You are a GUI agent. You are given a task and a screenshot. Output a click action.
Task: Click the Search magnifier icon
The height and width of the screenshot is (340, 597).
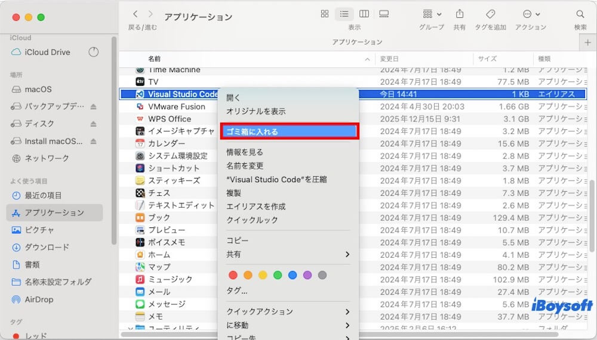(580, 14)
